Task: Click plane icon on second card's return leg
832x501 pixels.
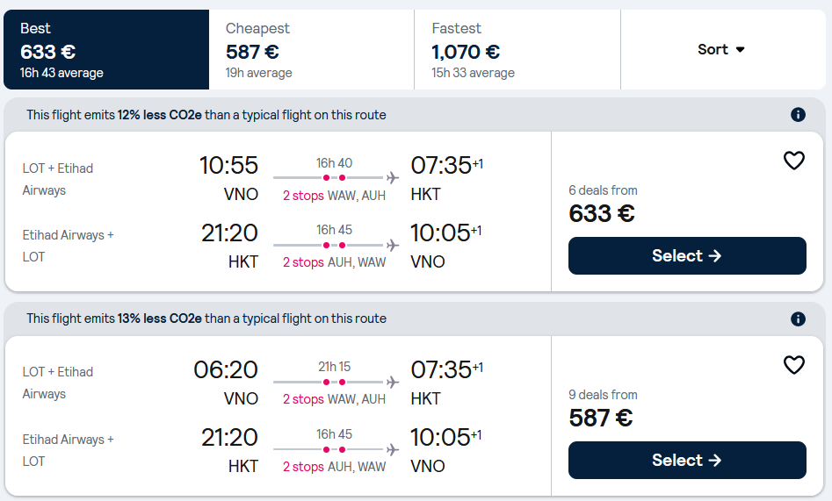Action: click(x=392, y=449)
